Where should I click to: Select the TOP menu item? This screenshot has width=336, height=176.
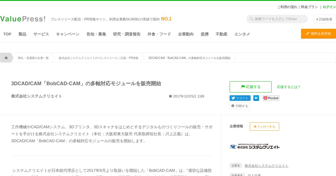[x=7, y=34]
